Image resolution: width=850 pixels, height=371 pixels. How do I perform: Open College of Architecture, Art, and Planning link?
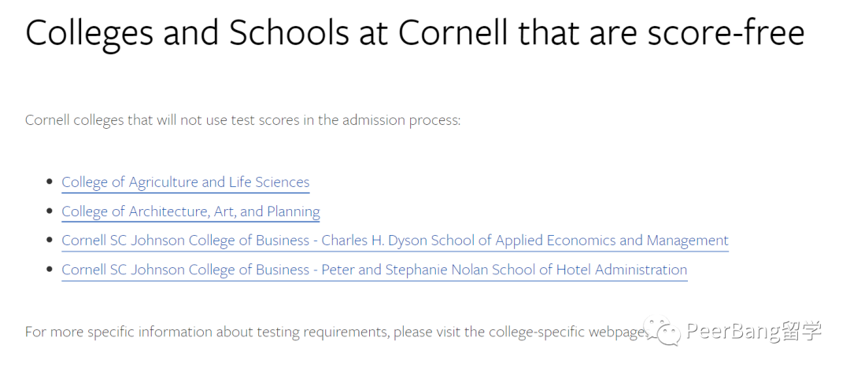tap(190, 211)
